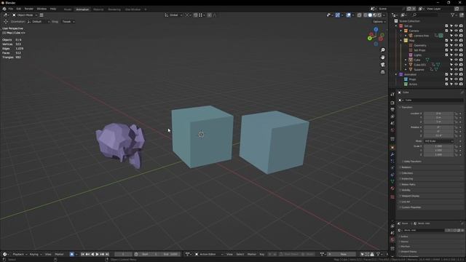Collapse the Camera collection in outliner
The image size is (466, 262).
[x=401, y=31]
